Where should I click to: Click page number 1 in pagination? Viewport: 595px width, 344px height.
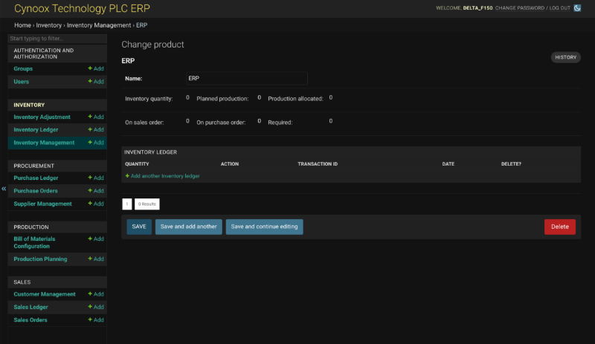pos(126,204)
